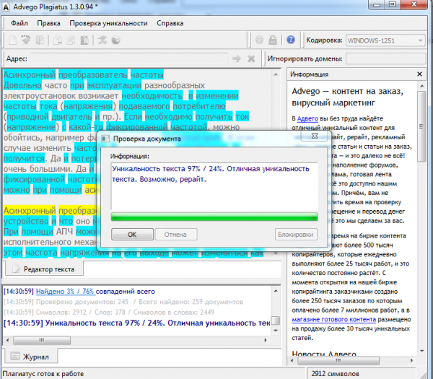This screenshot has width=433, height=379.
Task: Open the Файл menu
Action: pyautogui.click(x=19, y=24)
